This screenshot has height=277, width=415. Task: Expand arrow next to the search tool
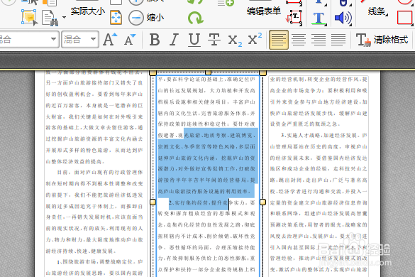point(64,18)
